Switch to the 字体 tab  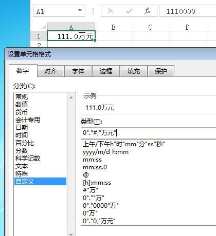coord(78,71)
